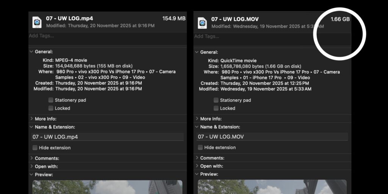Screen dimensions: 388x194
Task: Click the 'MPEG-4 movie' kind value
Action: (71, 60)
